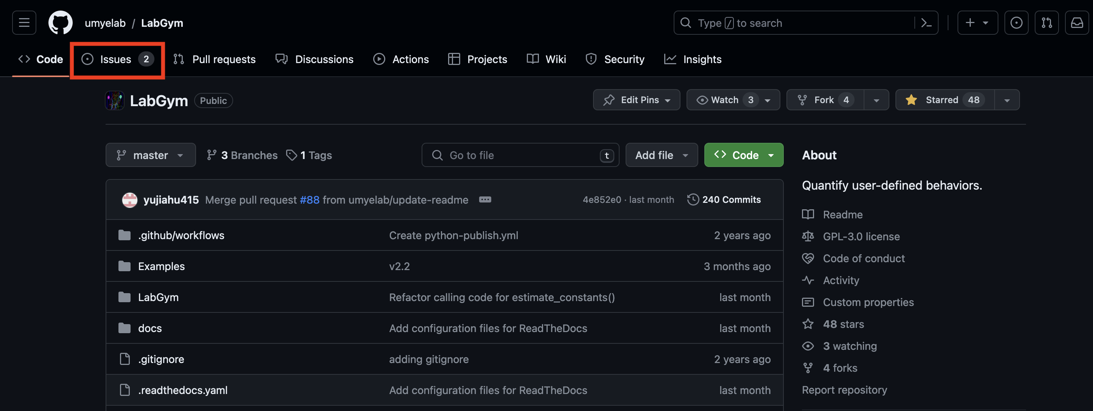Open the fork options dropdown arrow

point(876,100)
